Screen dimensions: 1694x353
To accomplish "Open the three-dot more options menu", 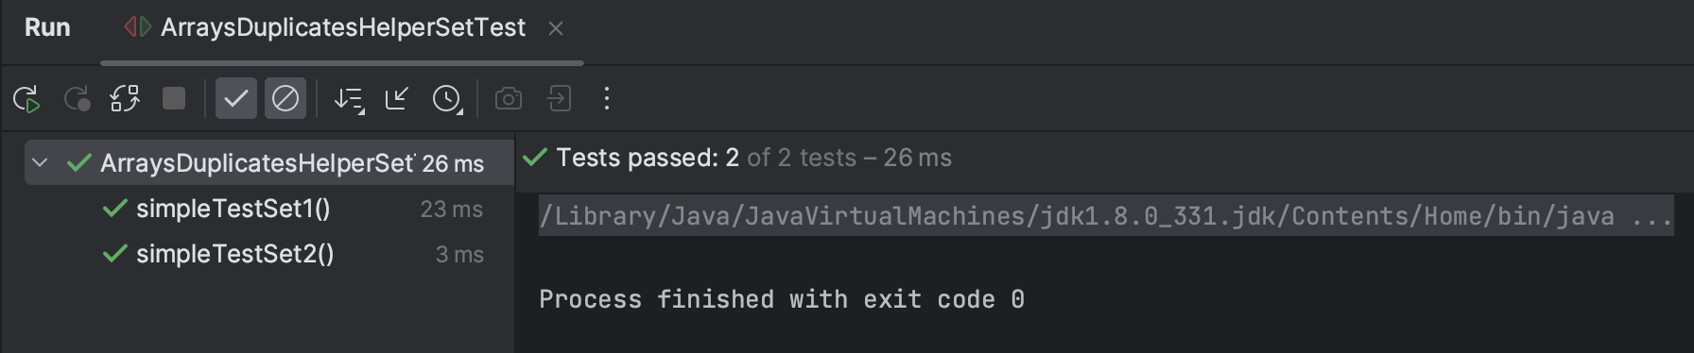I will [607, 98].
